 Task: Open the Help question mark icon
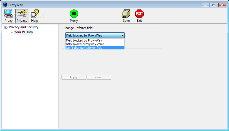(x=35, y=16)
